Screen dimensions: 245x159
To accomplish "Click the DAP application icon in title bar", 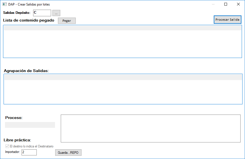I will click(x=4, y=4).
